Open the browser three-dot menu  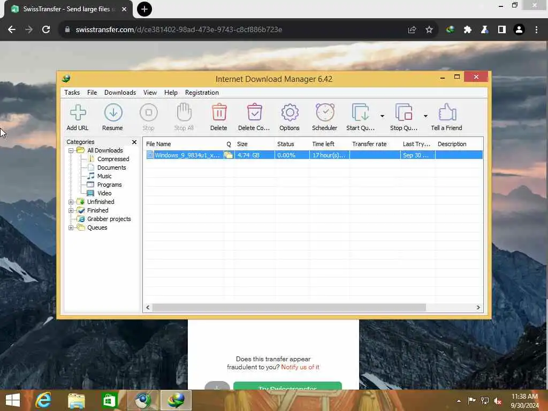(536, 30)
